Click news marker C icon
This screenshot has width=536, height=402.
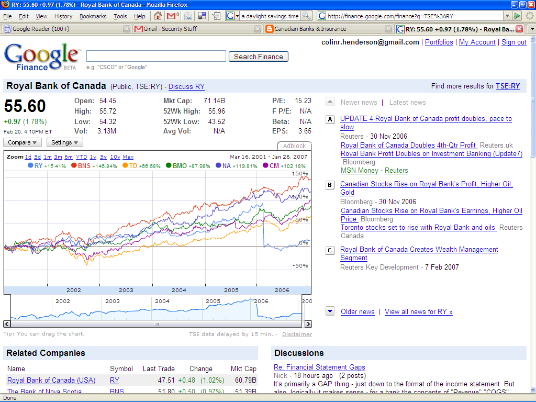pos(330,250)
